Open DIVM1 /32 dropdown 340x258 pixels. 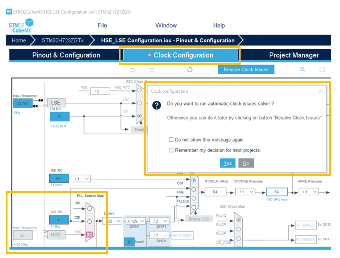point(112,221)
